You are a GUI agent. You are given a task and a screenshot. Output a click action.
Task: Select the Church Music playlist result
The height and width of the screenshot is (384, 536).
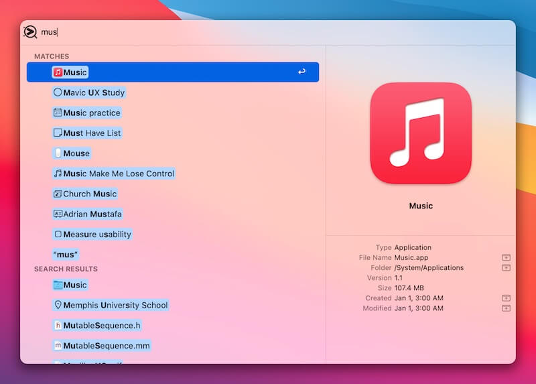click(x=86, y=194)
